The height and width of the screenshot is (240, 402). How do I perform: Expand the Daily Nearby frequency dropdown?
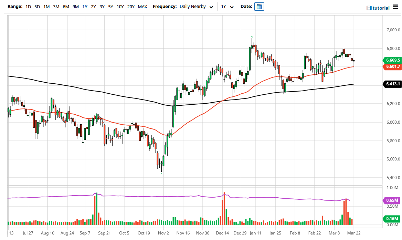[197, 7]
